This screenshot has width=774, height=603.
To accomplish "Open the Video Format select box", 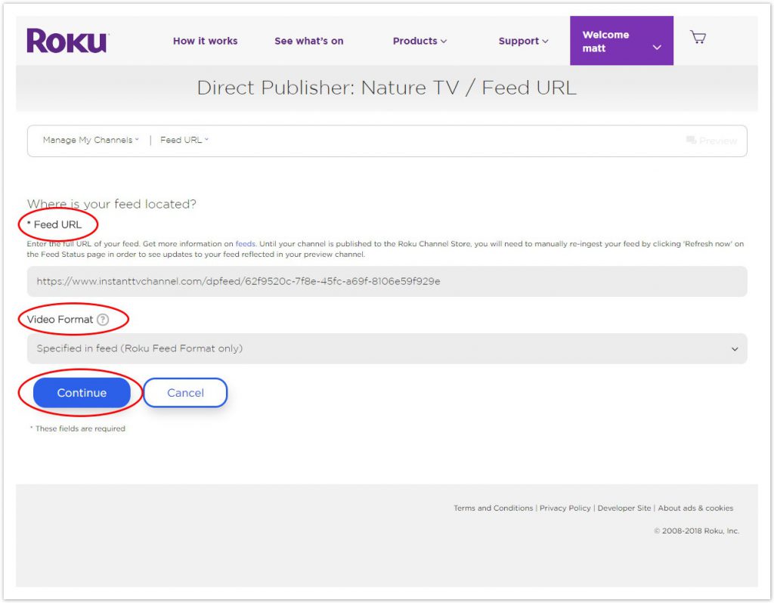I will 387,349.
